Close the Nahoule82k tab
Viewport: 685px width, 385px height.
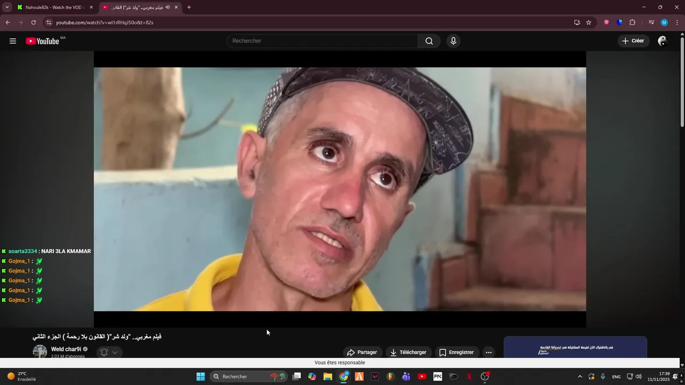[x=91, y=7]
